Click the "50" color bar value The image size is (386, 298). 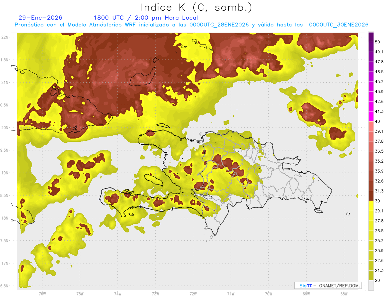(378, 42)
